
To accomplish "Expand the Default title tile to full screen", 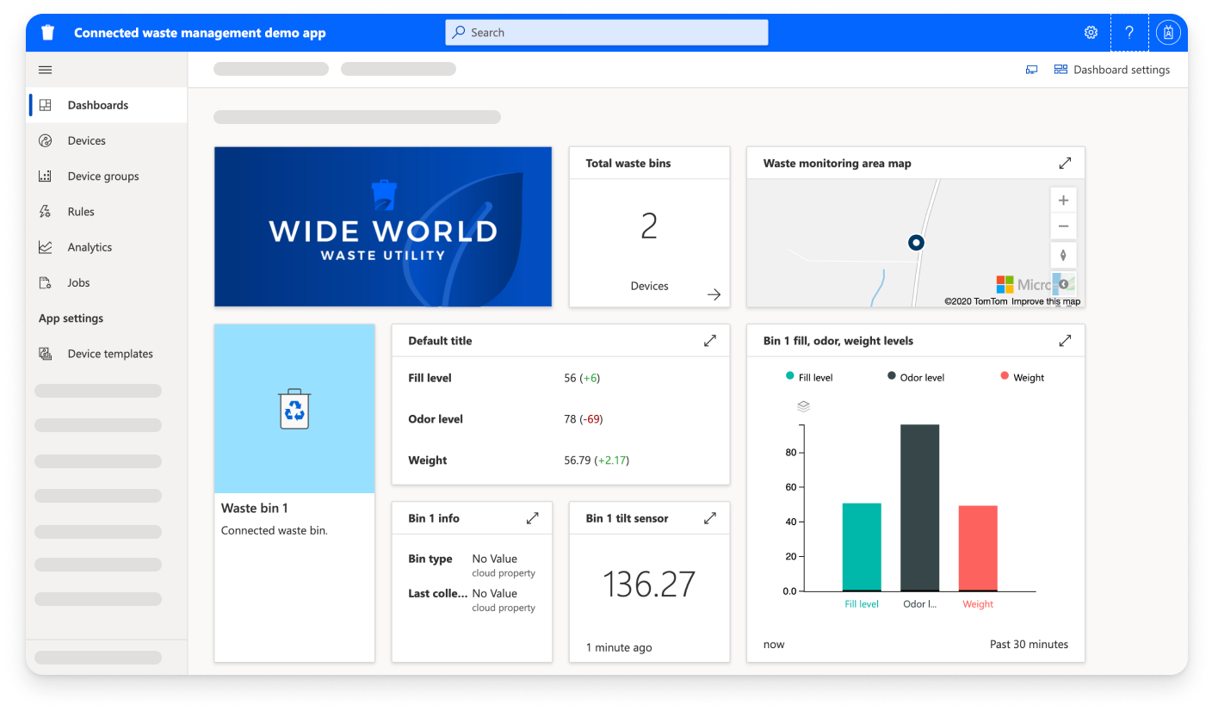I will [x=709, y=340].
